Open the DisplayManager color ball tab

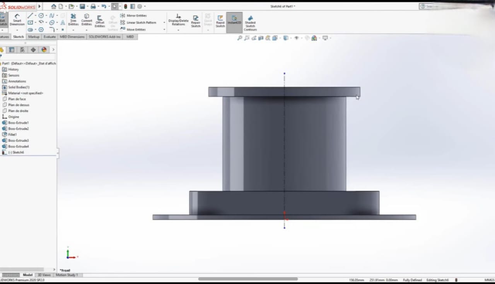click(44, 50)
